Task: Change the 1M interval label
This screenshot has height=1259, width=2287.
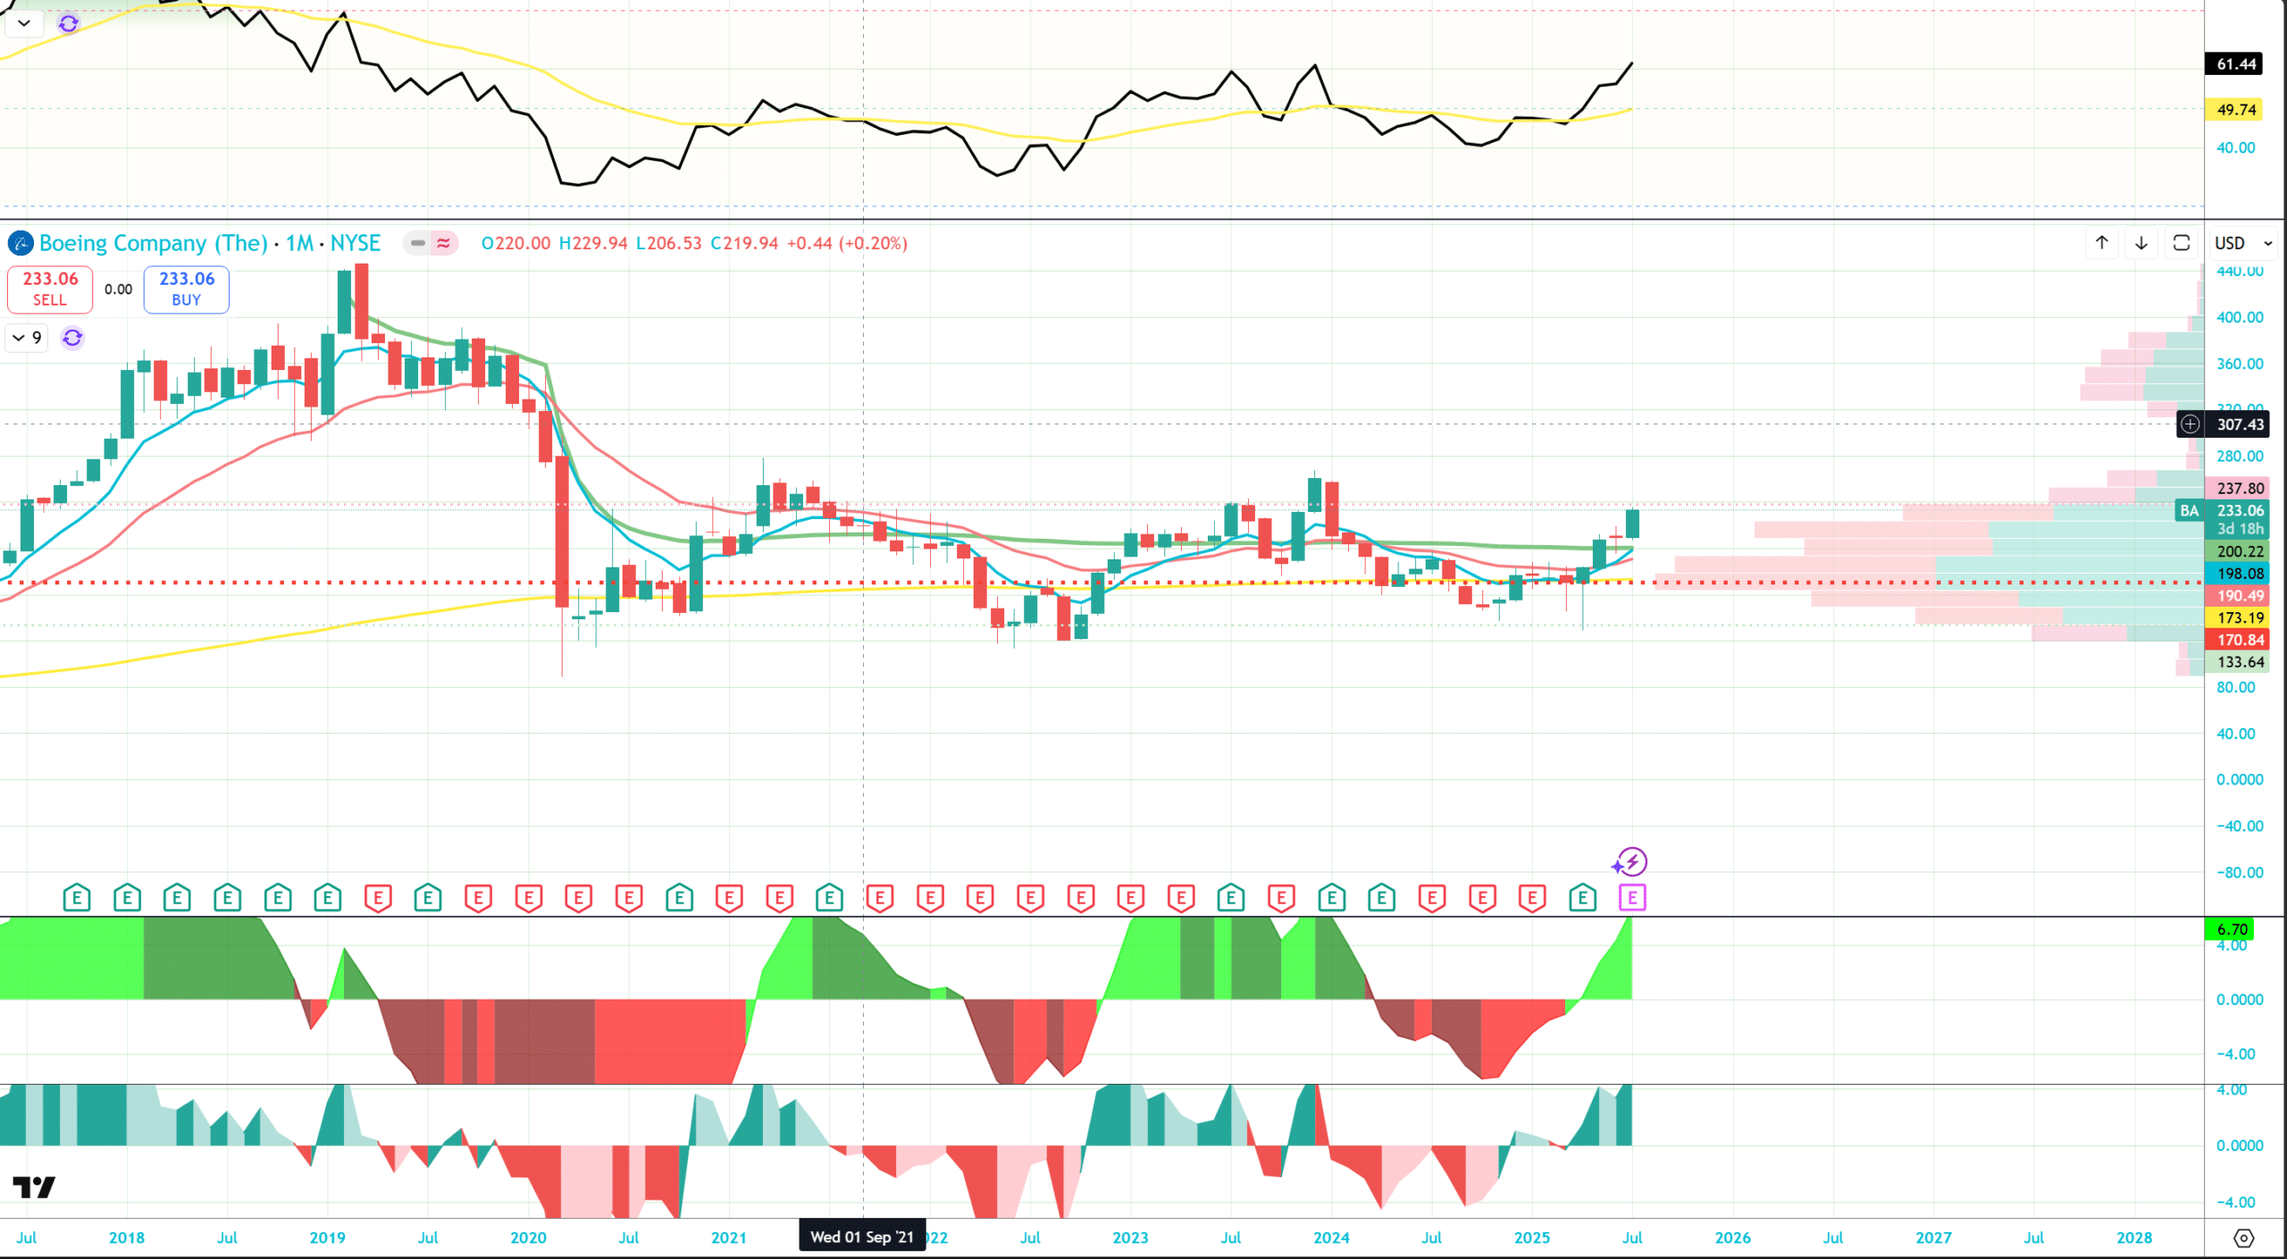Action: pos(299,243)
